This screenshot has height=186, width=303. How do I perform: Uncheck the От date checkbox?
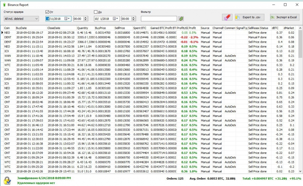click(x=47, y=12)
